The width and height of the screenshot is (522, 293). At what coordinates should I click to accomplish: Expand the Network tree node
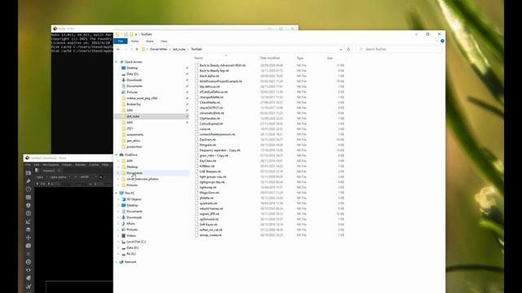pyautogui.click(x=116, y=262)
